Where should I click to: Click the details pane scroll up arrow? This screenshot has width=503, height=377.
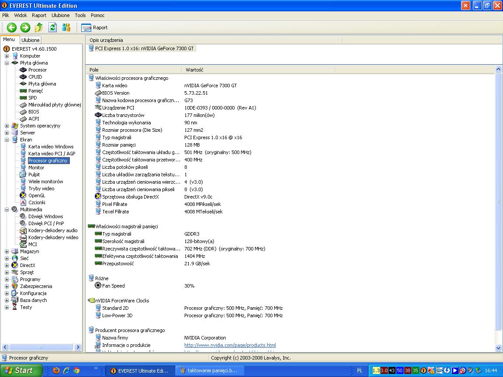point(499,69)
